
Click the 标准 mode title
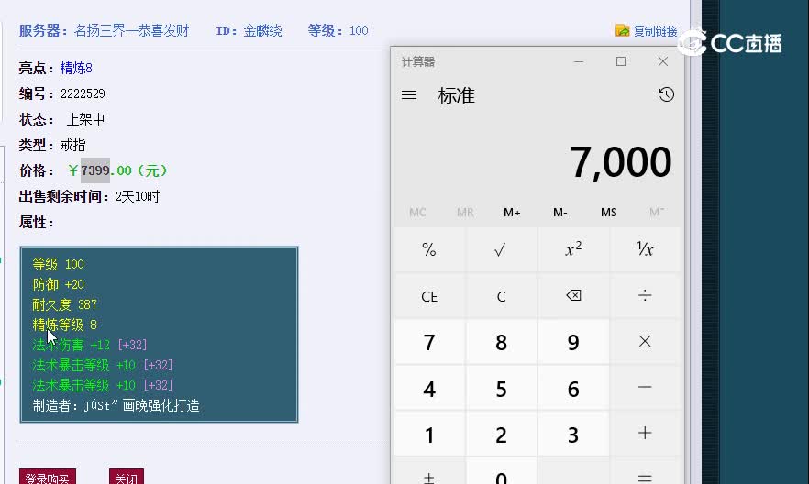click(x=457, y=95)
